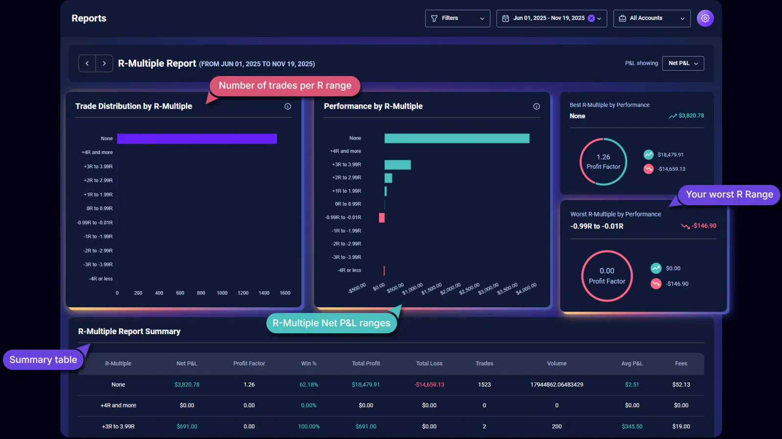Sort by the Net P&L column header

coord(187,363)
